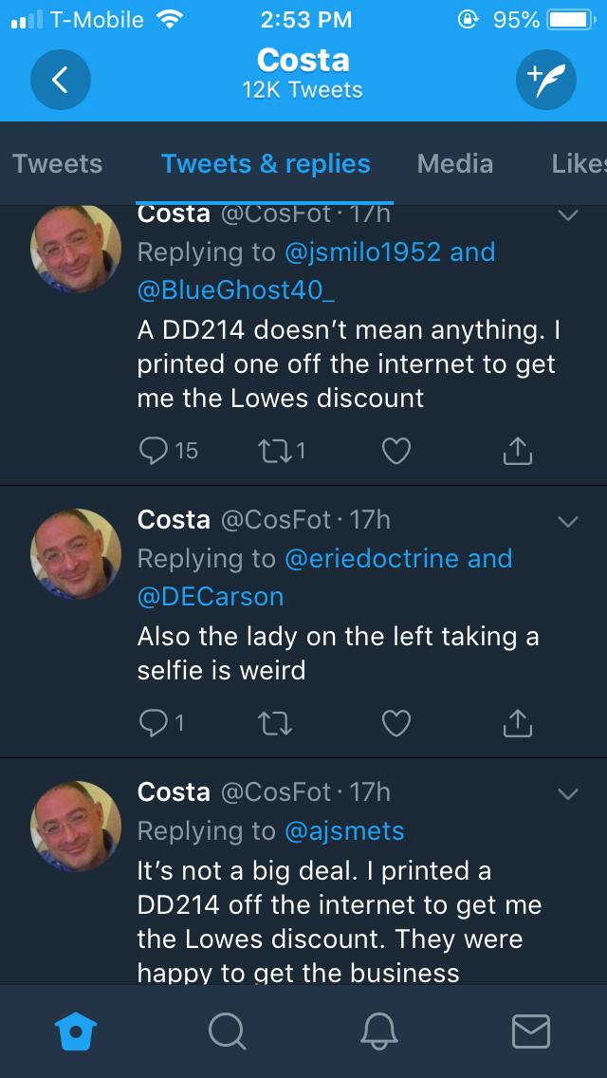The width and height of the screenshot is (607, 1078).
Task: Reply to the DD214 doesn't mean anything tweet
Action: click(154, 452)
